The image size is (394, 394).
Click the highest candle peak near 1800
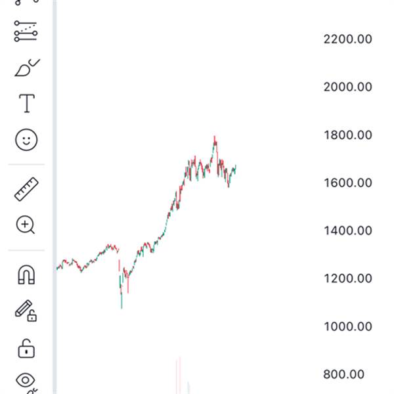[x=215, y=137]
